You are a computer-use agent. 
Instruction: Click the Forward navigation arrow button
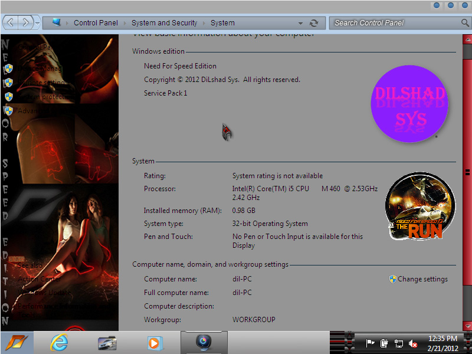tap(26, 22)
